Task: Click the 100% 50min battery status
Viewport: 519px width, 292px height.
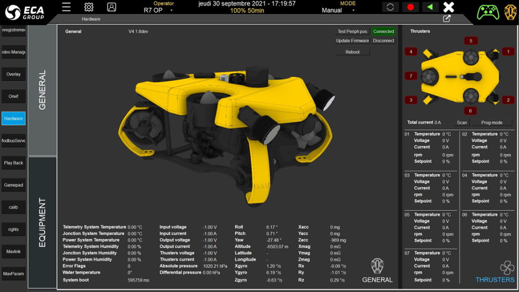Action: click(247, 11)
